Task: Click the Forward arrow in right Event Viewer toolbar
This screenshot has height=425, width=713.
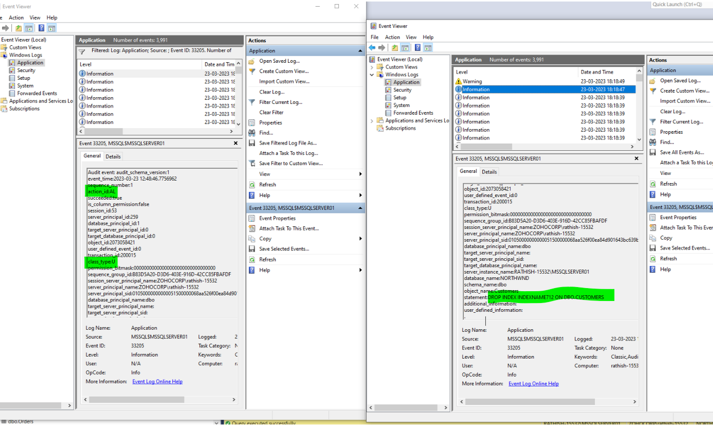Action: [382, 47]
